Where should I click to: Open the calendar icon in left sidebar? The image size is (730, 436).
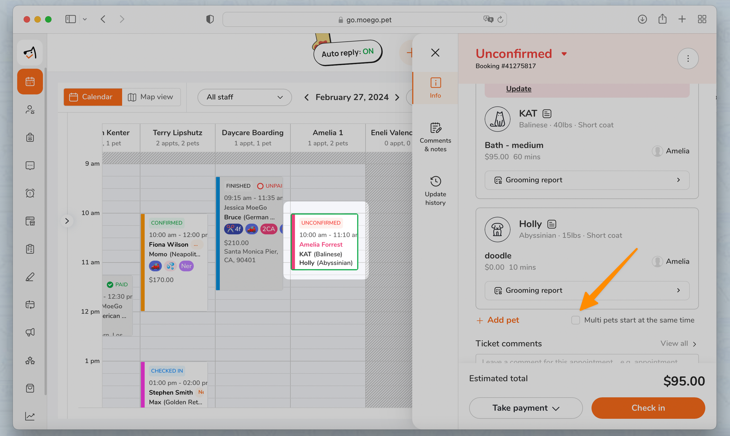(30, 82)
